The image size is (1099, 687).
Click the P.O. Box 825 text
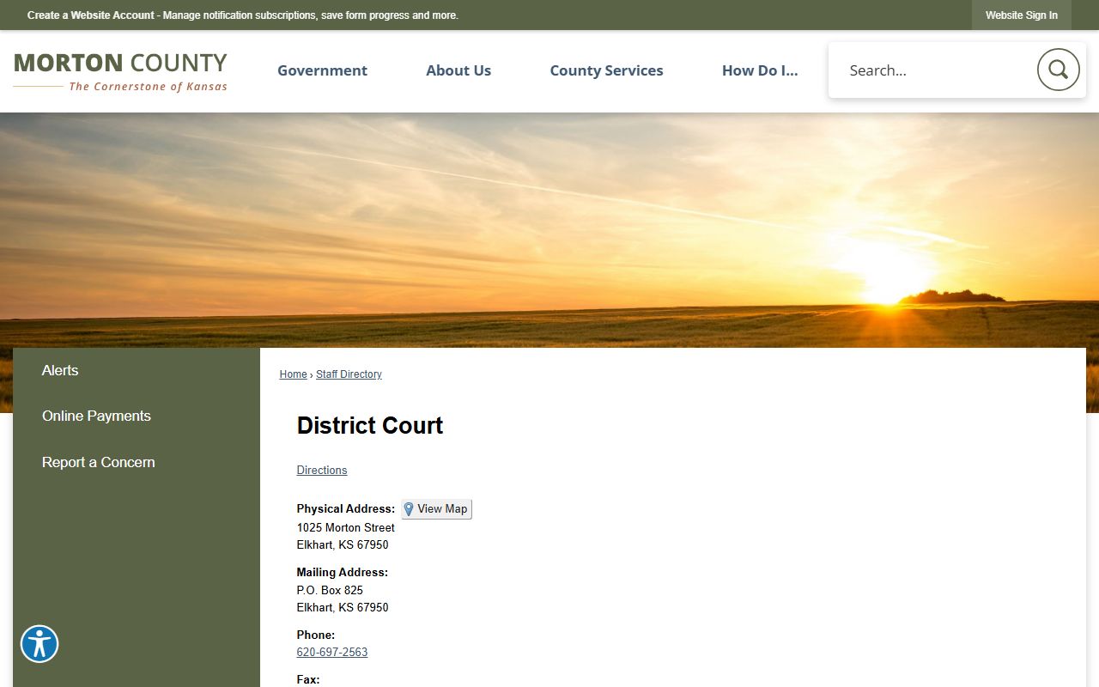pos(330,590)
